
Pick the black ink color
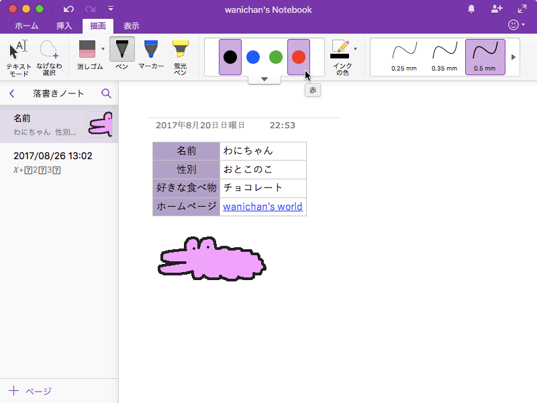(230, 57)
